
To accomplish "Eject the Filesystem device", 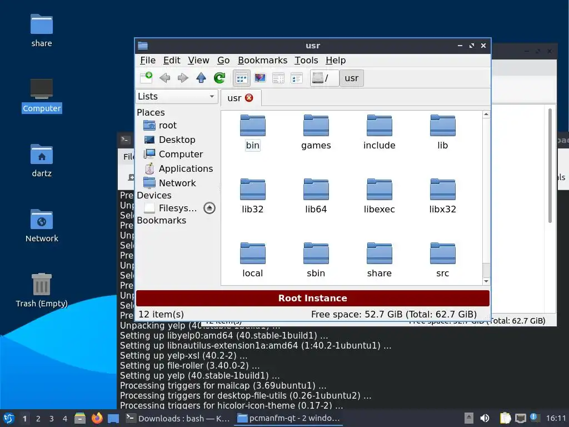I will click(209, 208).
